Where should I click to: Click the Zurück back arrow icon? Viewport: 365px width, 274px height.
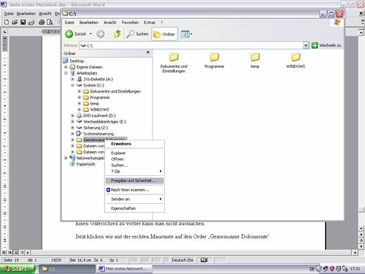[x=69, y=34]
